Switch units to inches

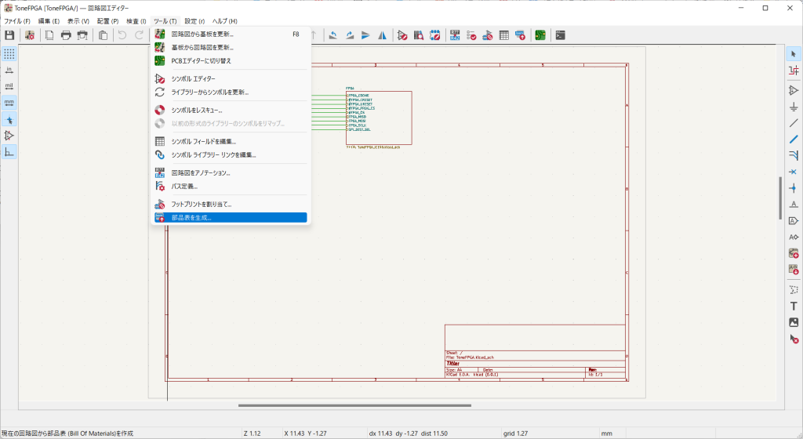[x=9, y=70]
